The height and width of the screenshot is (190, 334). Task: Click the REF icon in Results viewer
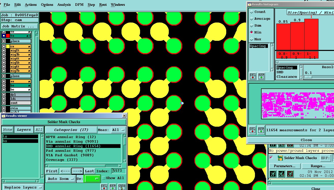point(113,187)
